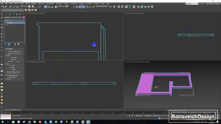Click the Redo arrow icon
Screen dimensions: 221x124
[6, 7]
